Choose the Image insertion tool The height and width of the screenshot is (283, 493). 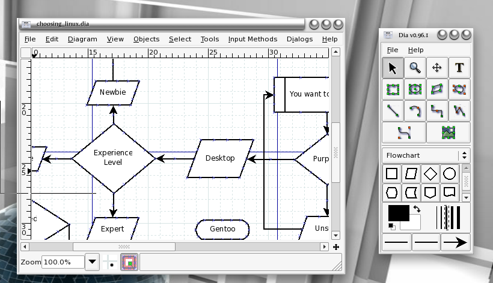[x=449, y=133]
